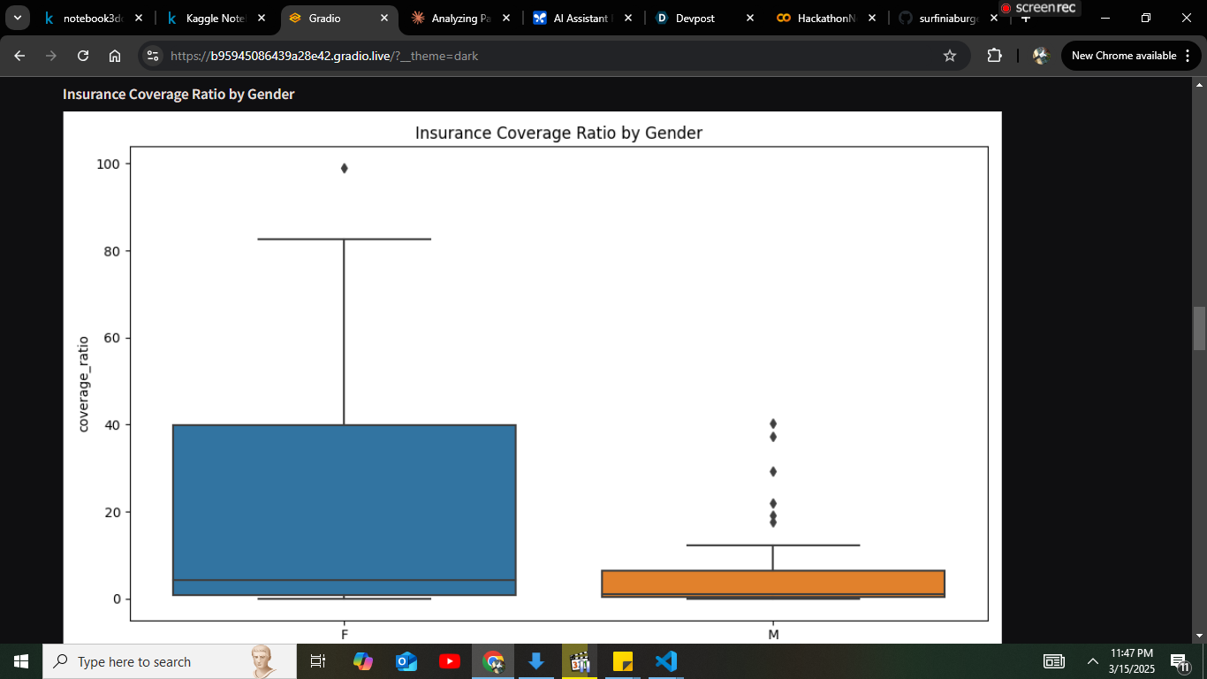The image size is (1207, 679).
Task: Click the orange M box in boxplot
Action: 773,584
